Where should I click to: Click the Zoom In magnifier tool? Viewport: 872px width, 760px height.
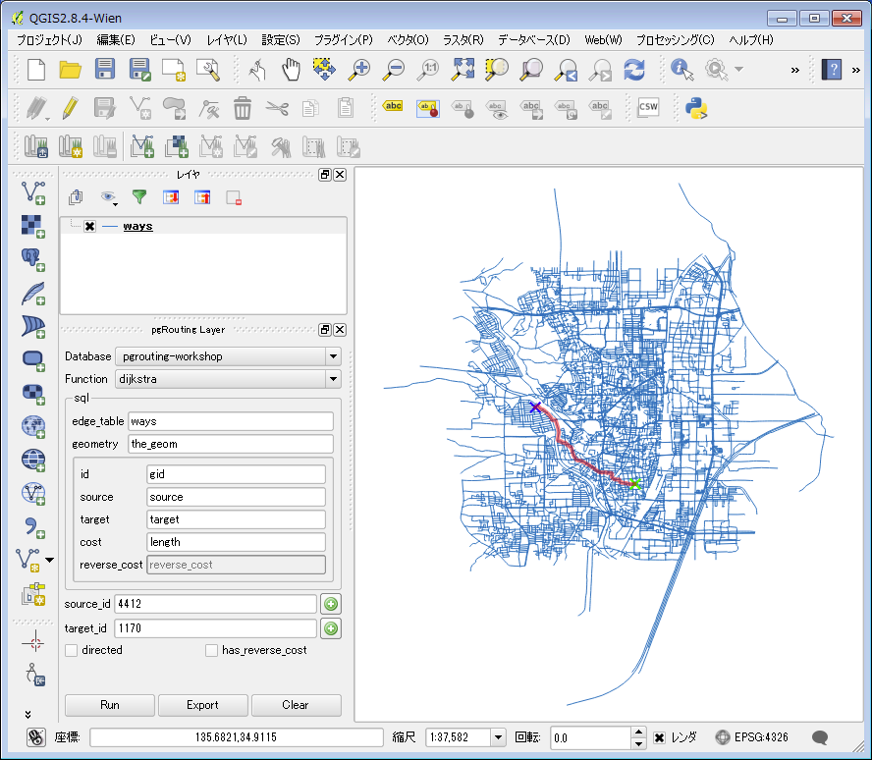[x=358, y=70]
